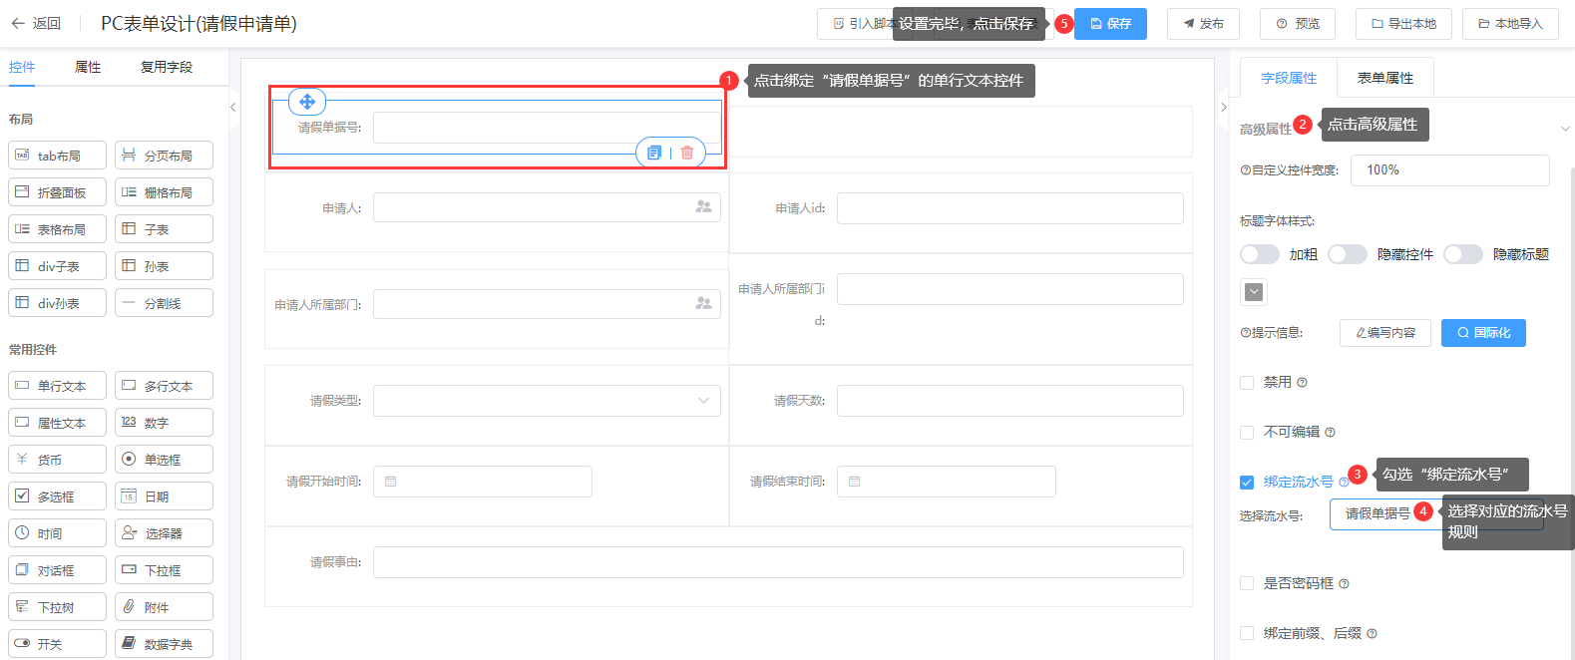Click the 自定义控件宽度 input field
This screenshot has height=660, width=1575.
(x=1450, y=170)
